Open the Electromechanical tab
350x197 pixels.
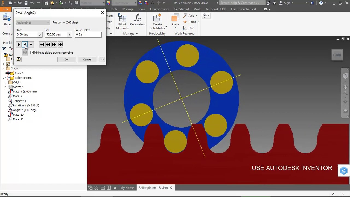click(x=243, y=9)
